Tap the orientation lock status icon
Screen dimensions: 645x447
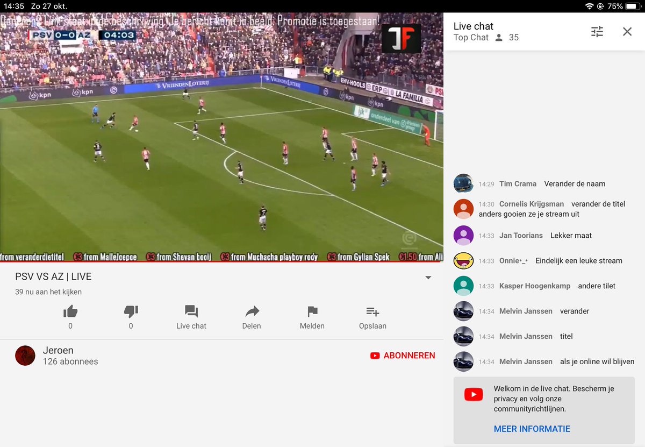coord(600,6)
